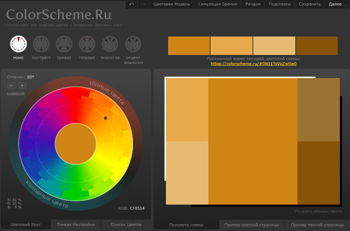Image resolution: width=350 pixels, height=231 pixels.
Task: Open the Цветовая Модель menu
Action: 172,4
